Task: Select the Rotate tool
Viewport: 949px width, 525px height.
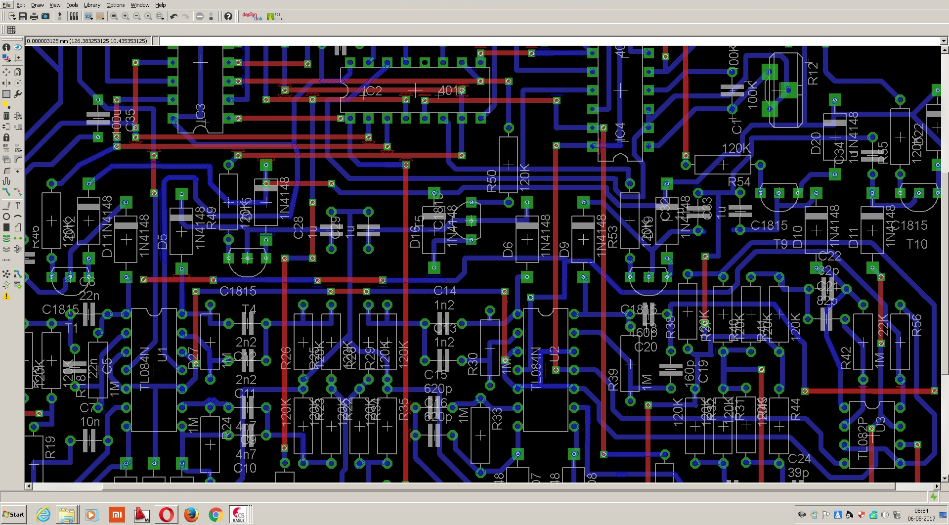Action: tap(18, 83)
